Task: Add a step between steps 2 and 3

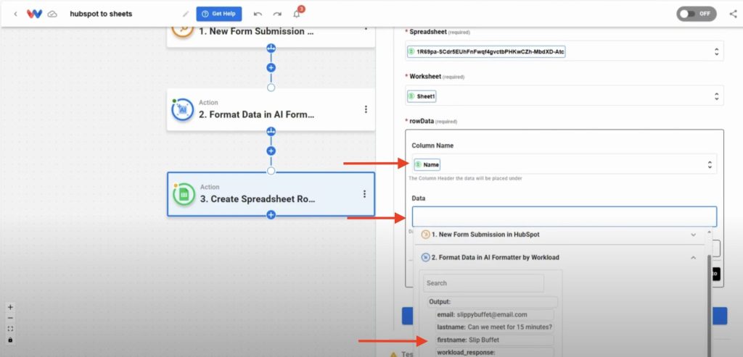Action: click(x=271, y=151)
